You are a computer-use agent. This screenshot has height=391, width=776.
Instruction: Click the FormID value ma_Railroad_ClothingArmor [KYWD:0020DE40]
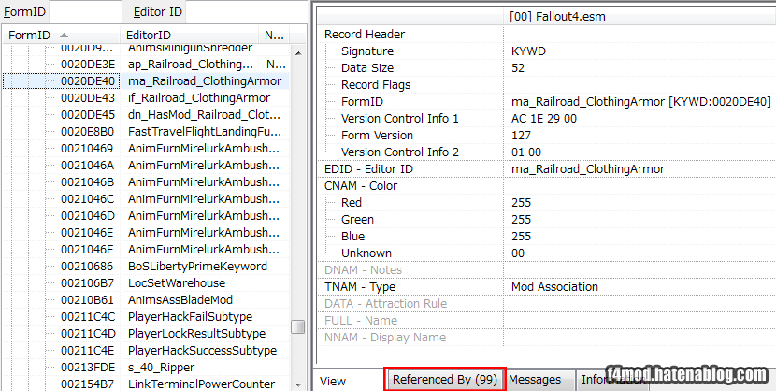tap(640, 101)
